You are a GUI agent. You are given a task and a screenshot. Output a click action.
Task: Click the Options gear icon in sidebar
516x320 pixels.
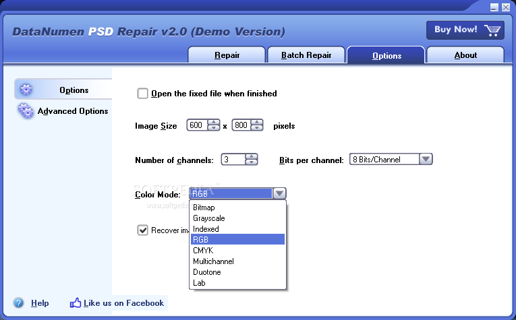26,90
